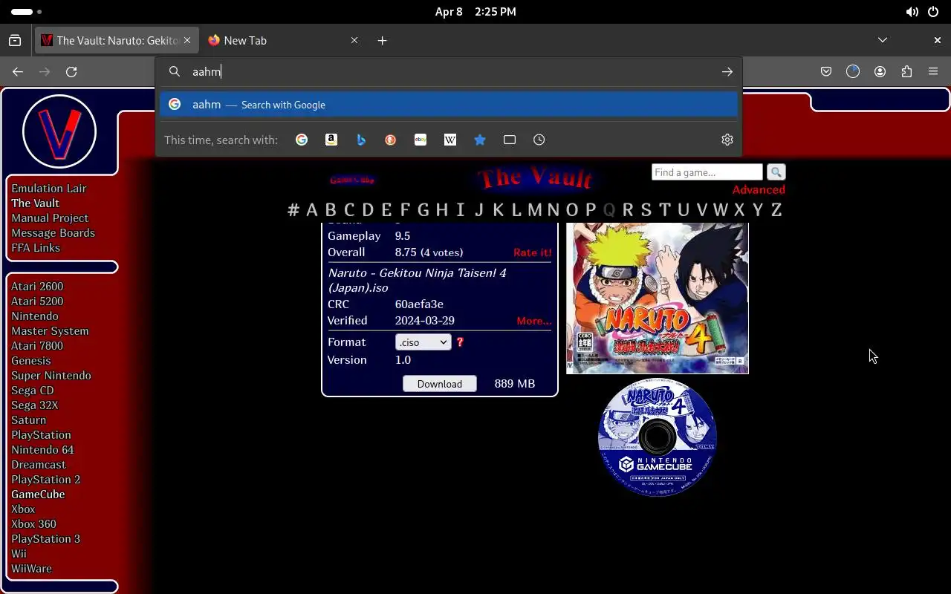Open the extensions puzzle icon
The height and width of the screenshot is (594, 951).
coord(906,71)
